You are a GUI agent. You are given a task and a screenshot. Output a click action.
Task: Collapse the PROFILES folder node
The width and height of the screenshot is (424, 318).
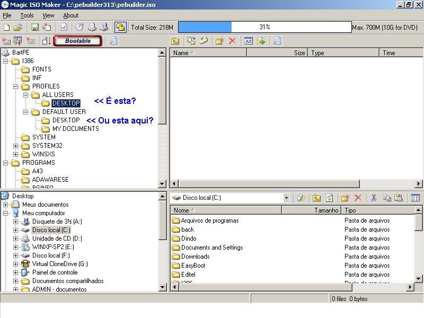coord(16,86)
